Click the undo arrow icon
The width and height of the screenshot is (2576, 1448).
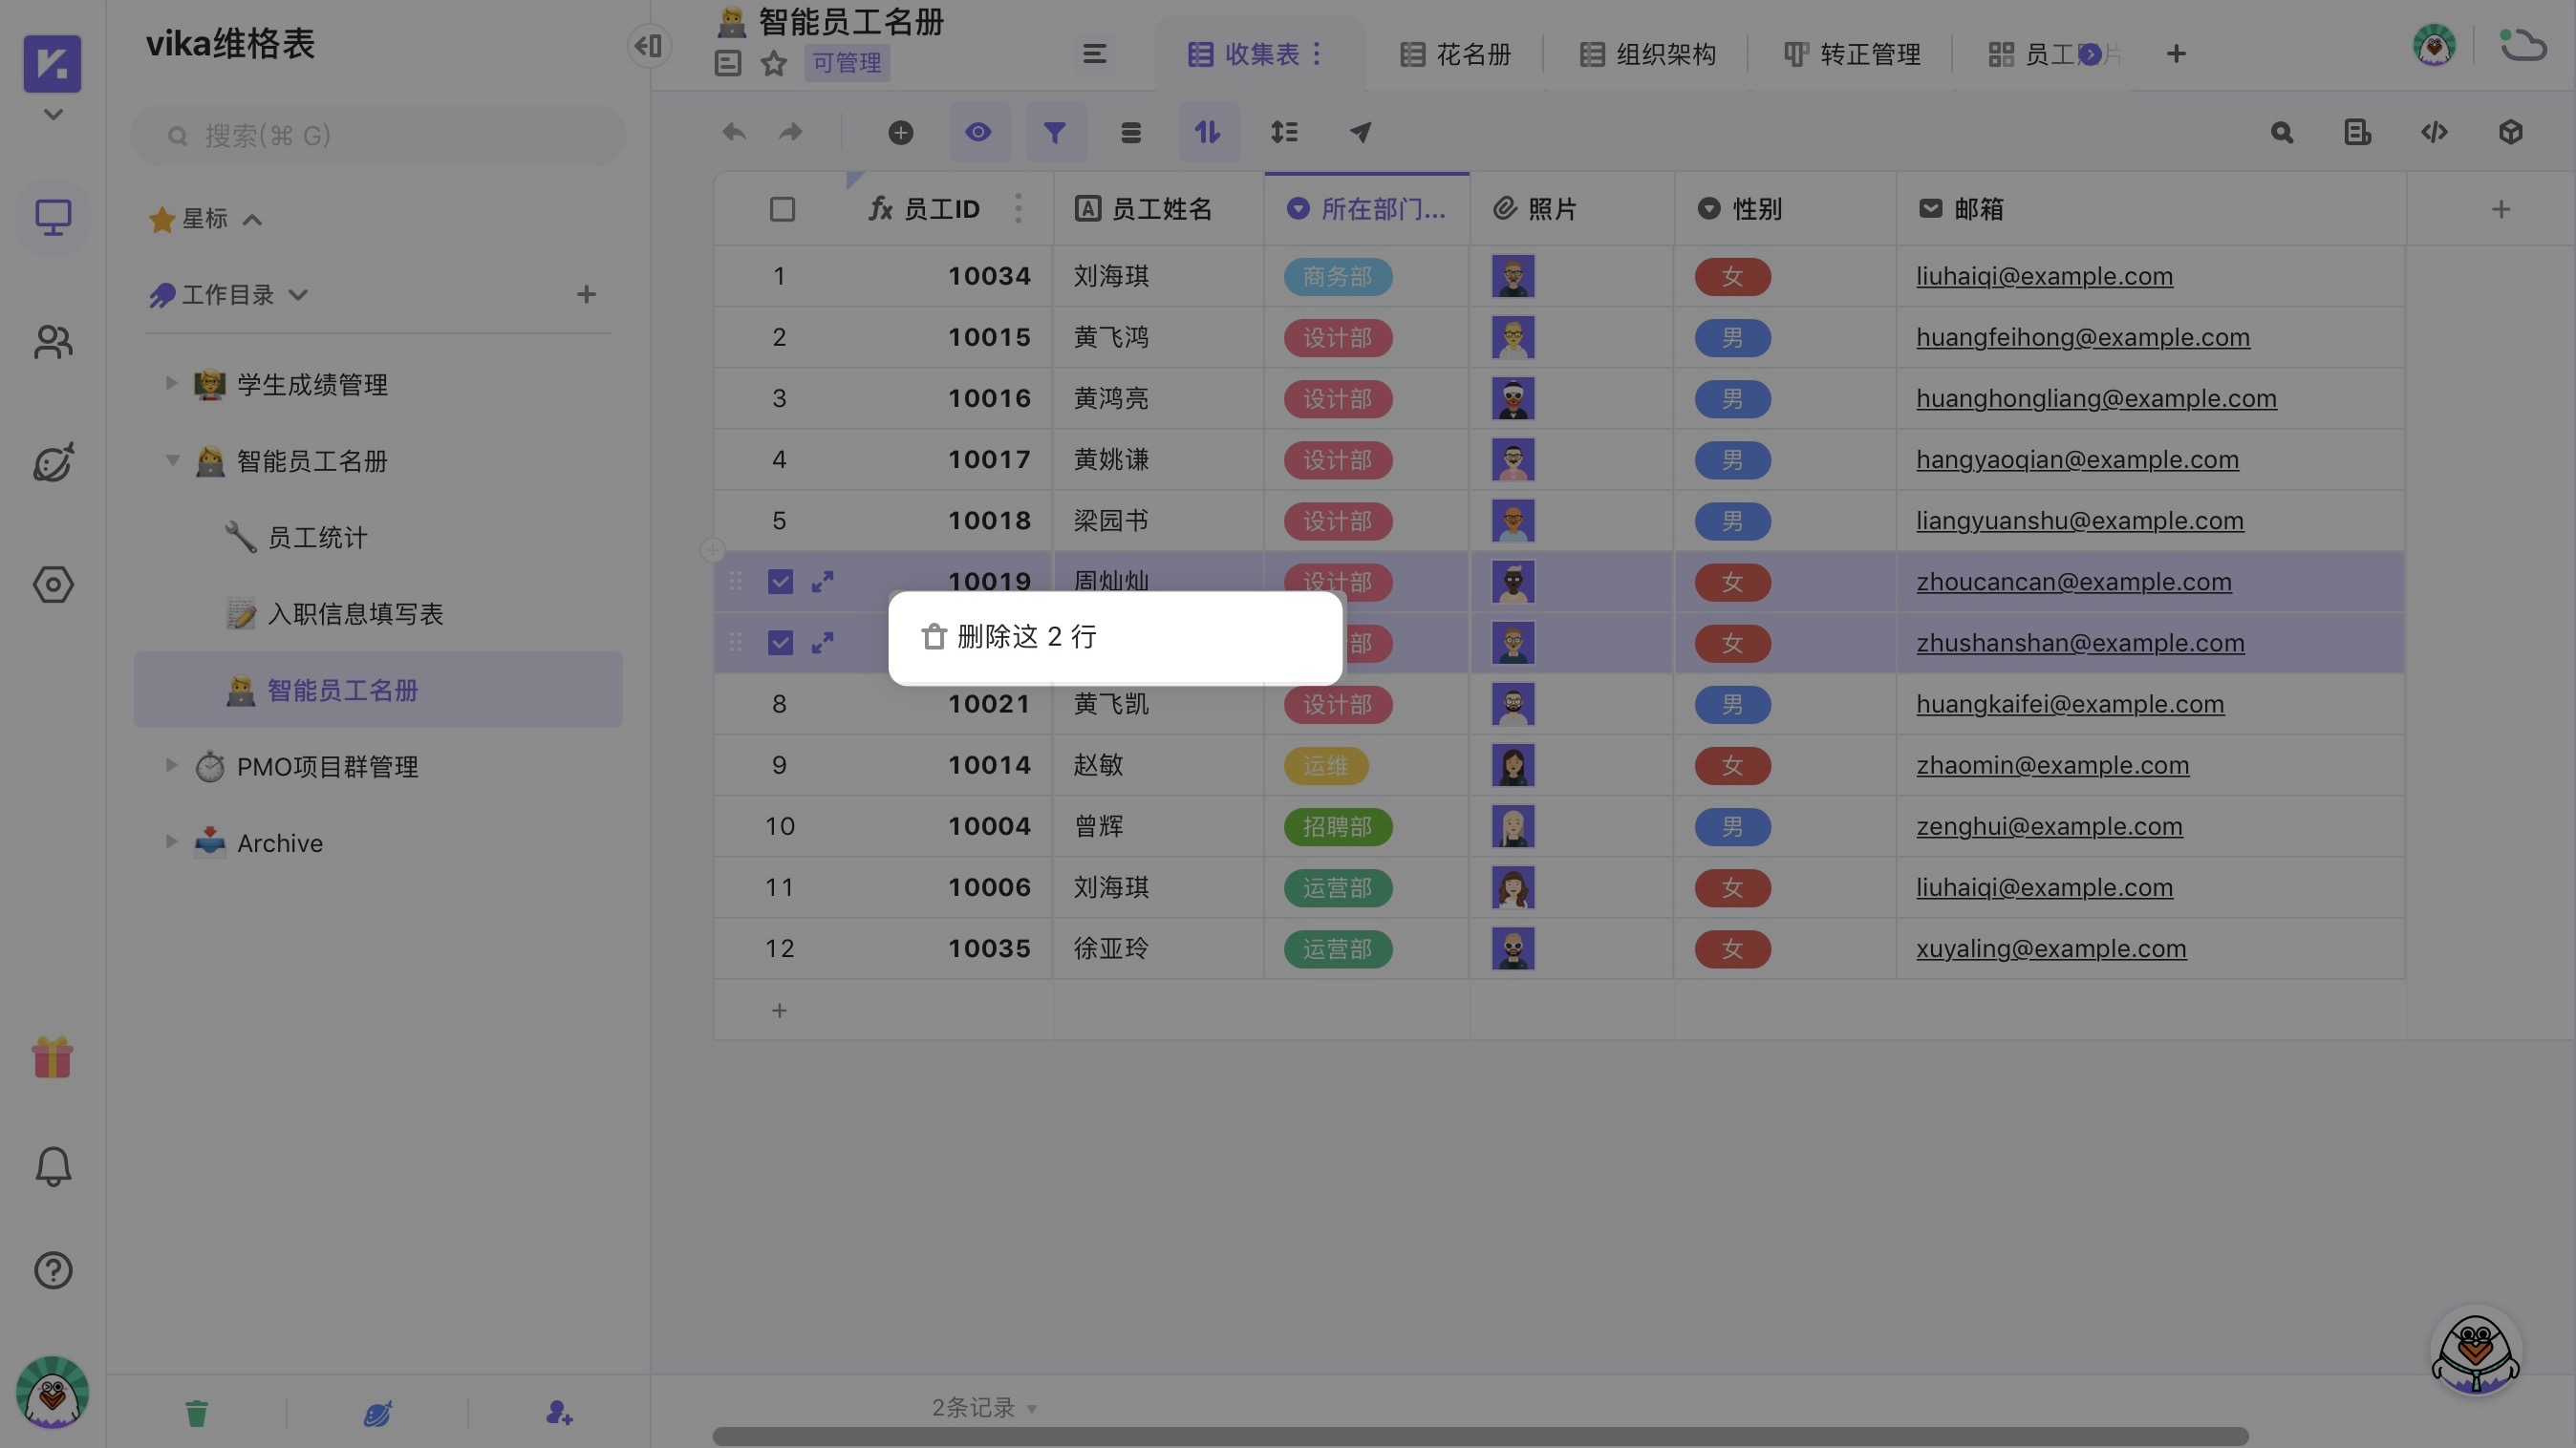pos(733,131)
